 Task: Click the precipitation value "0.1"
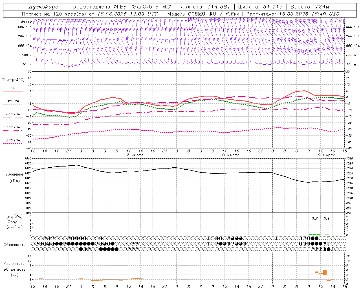pos(326,219)
